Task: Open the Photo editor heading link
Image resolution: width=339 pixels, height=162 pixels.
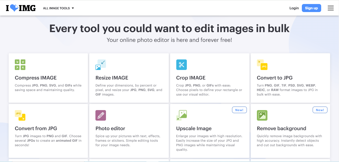Action: point(110,128)
